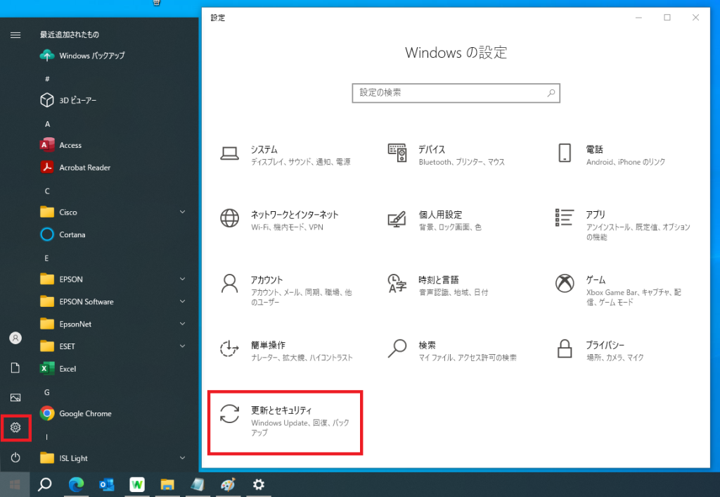This screenshot has height=497, width=720.
Task: Expand the ESET folder chevron
Action: click(182, 346)
